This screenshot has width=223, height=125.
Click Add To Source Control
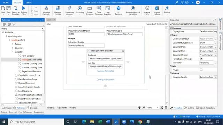[208, 117]
